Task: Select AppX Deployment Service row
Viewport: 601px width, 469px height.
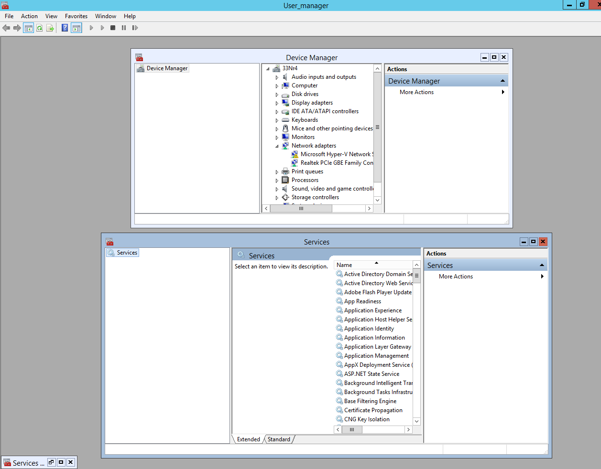Action: pos(374,365)
